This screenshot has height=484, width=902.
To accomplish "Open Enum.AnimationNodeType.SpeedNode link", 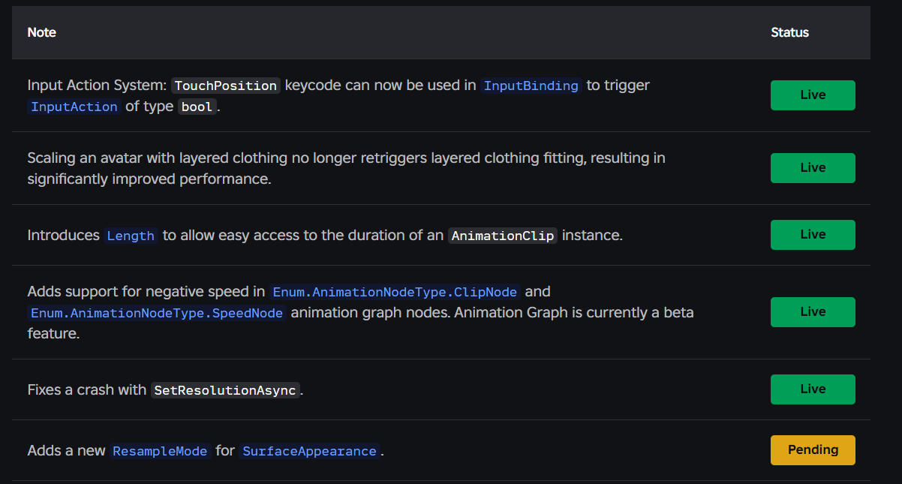I will [157, 312].
